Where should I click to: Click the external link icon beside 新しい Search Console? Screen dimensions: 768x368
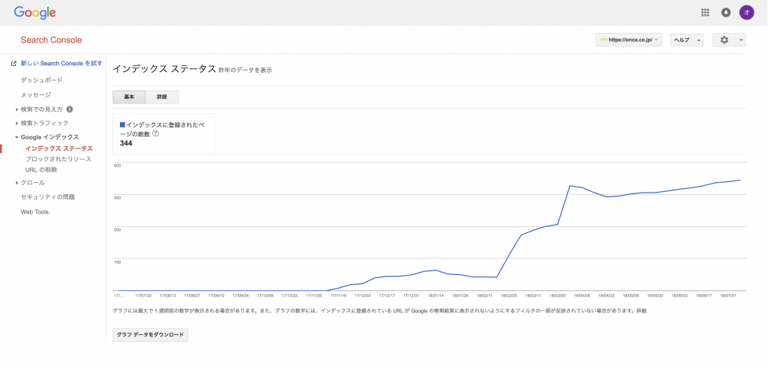click(13, 64)
